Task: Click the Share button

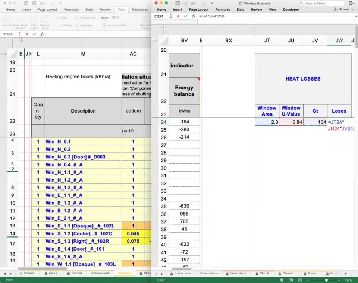Action: pyautogui.click(x=342, y=9)
